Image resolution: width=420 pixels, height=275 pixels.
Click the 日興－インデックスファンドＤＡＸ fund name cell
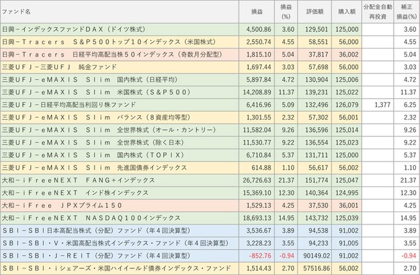[x=119, y=30]
